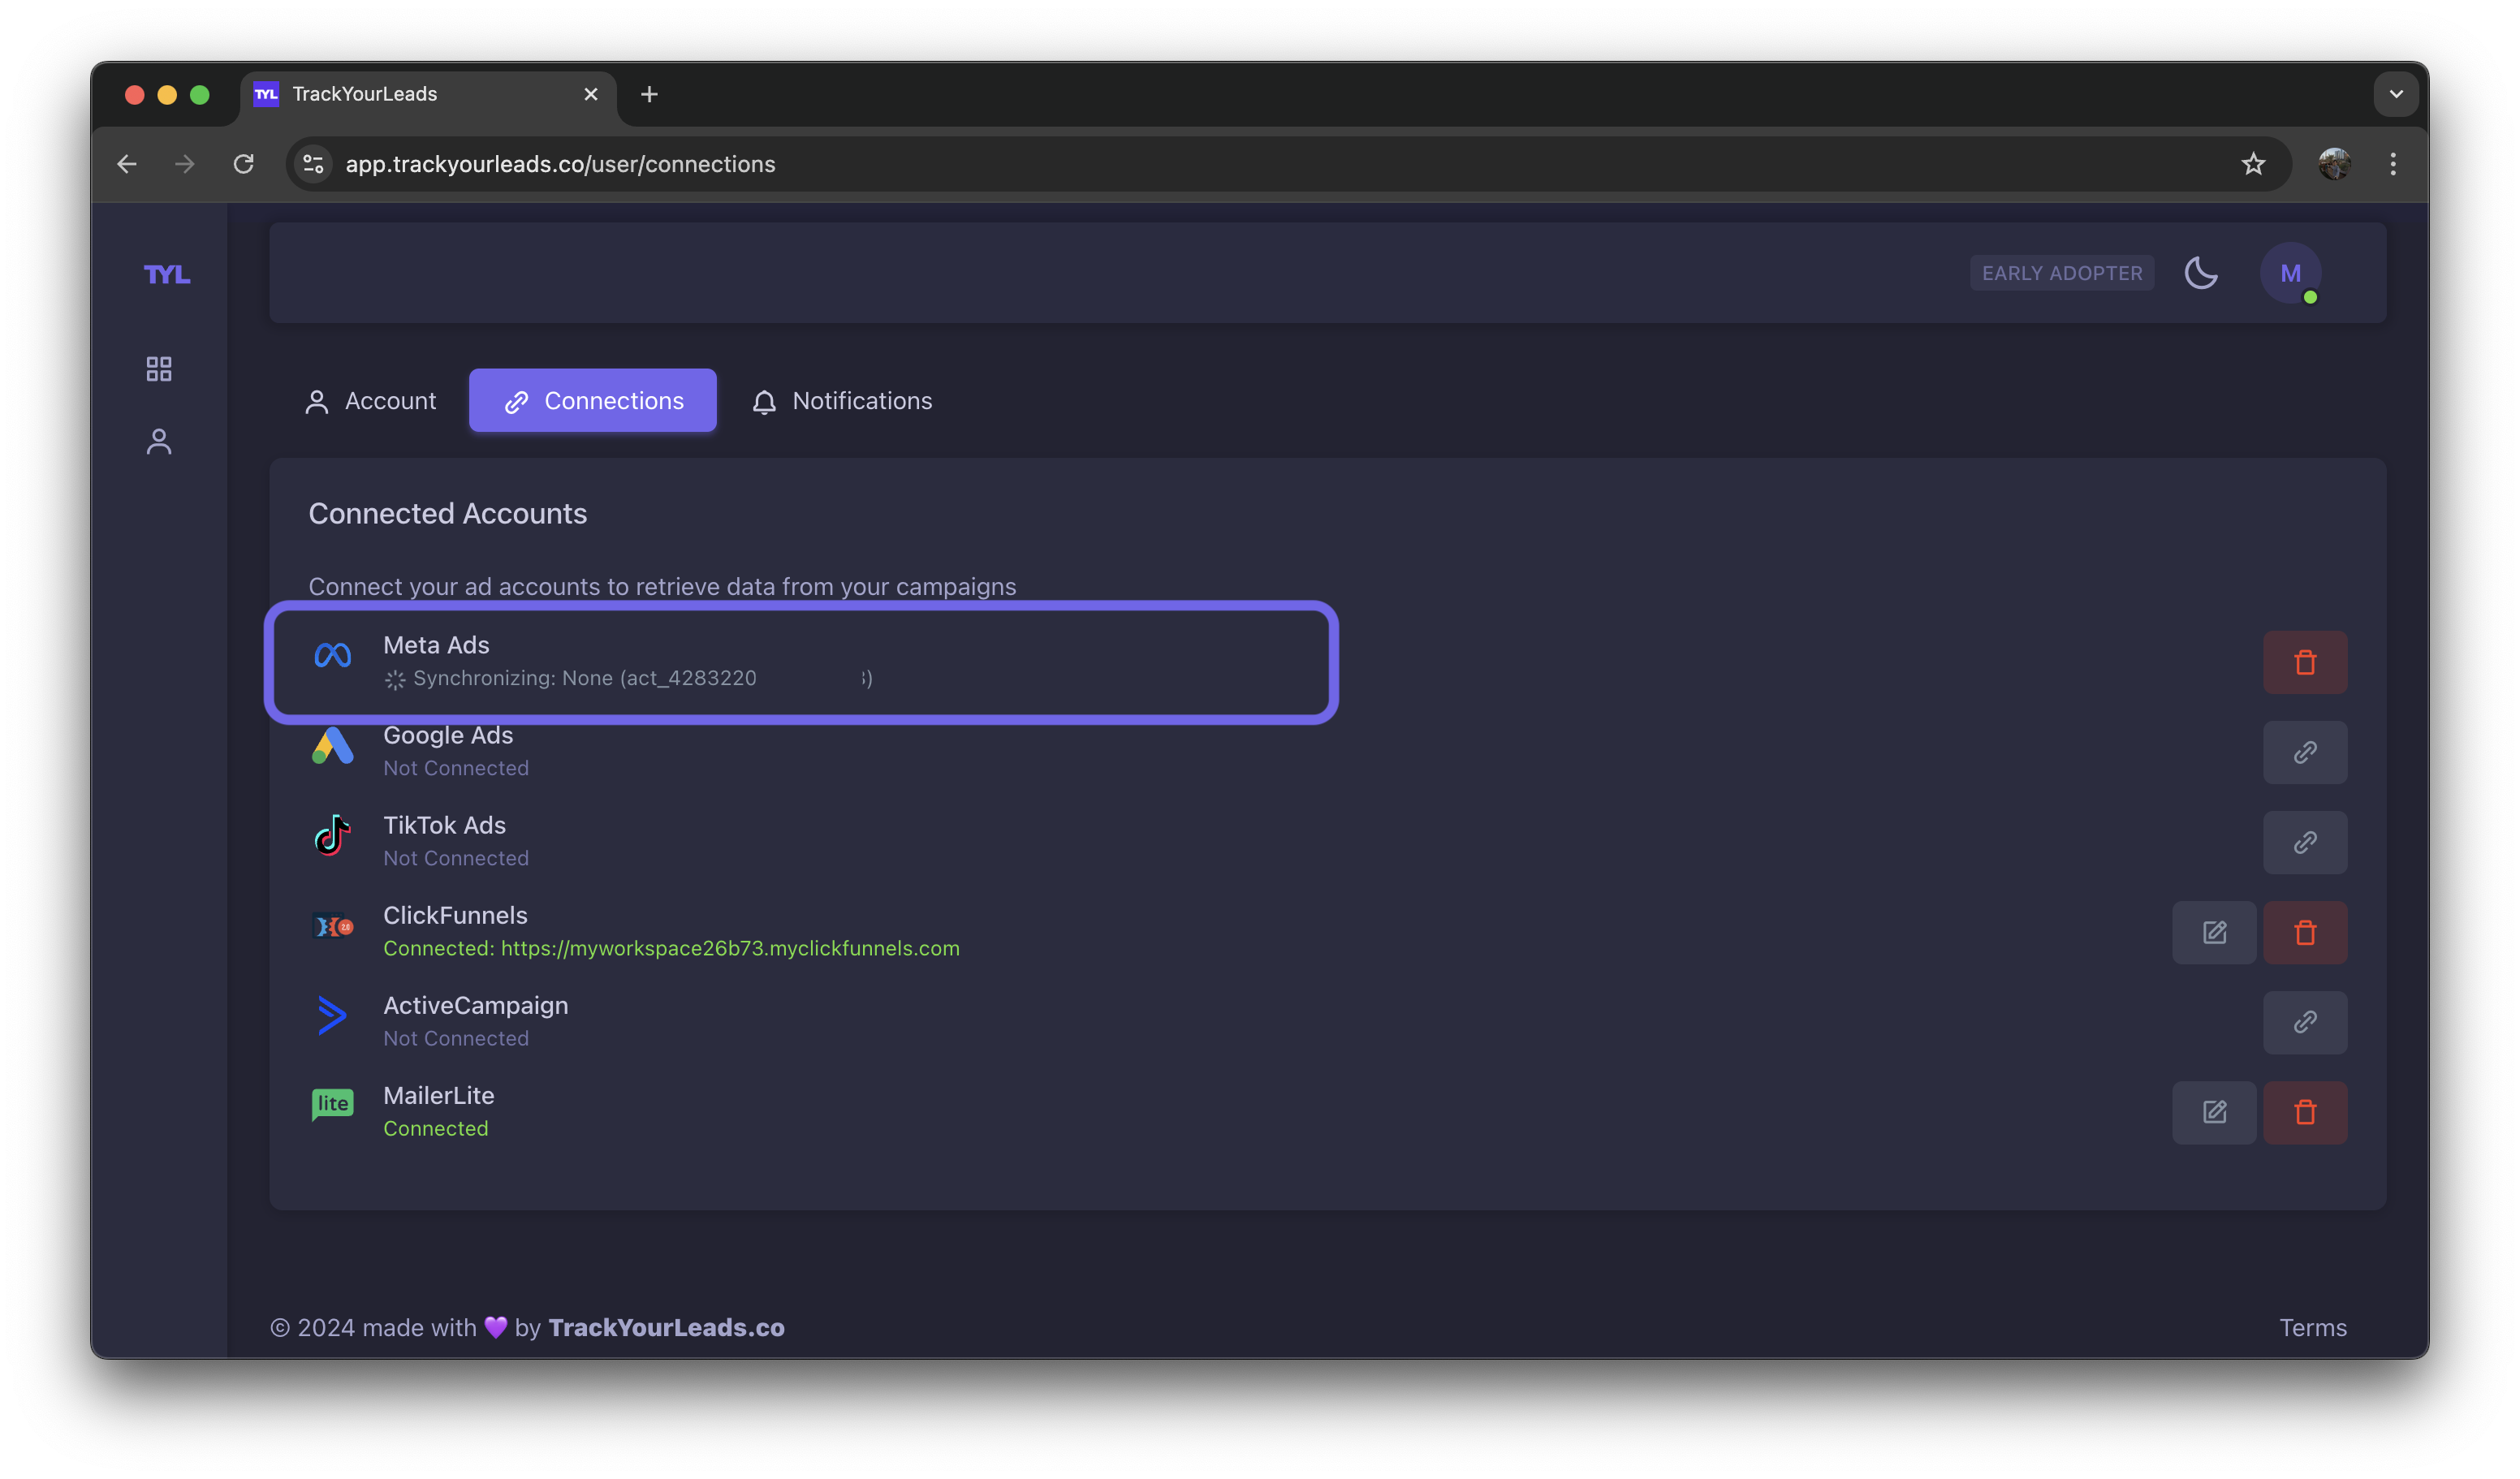Screen dimensions: 2520x1479
Task: Open the Terms link in footer
Action: click(x=2312, y=1327)
